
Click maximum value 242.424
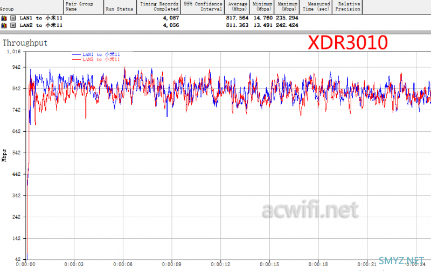[287, 25]
